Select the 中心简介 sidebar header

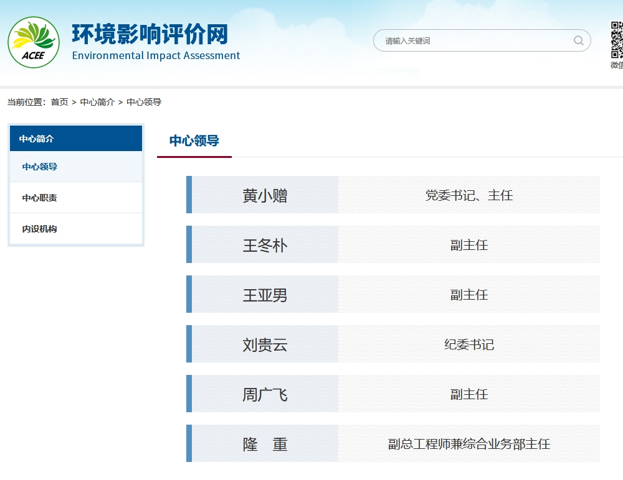76,139
